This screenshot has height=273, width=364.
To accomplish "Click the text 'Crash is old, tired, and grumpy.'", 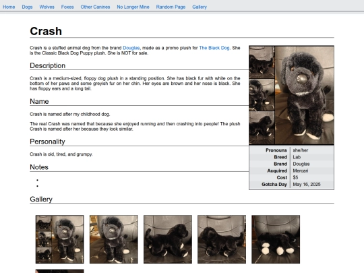I will click(61, 154).
